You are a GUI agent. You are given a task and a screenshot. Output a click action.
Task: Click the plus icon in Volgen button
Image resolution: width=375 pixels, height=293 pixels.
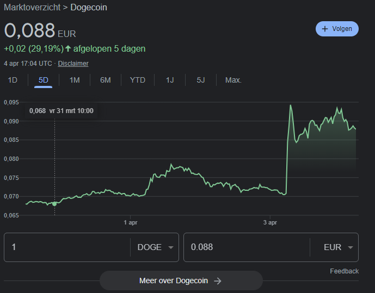[x=324, y=29]
